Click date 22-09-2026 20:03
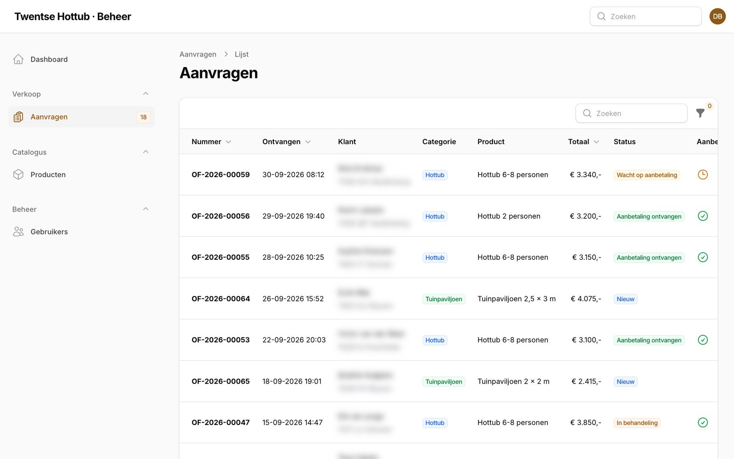Screen dimensions: 734x459 click(x=294, y=340)
